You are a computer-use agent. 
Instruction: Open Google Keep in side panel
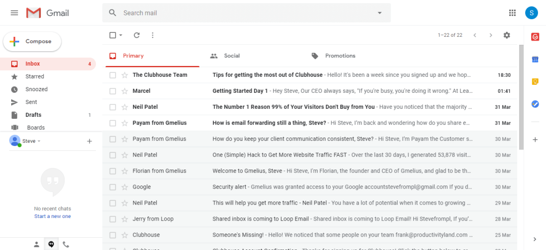(535, 82)
